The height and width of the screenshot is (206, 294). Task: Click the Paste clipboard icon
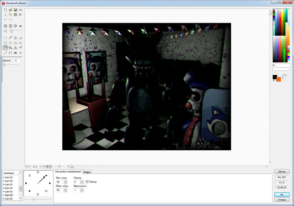(x=15, y=15)
